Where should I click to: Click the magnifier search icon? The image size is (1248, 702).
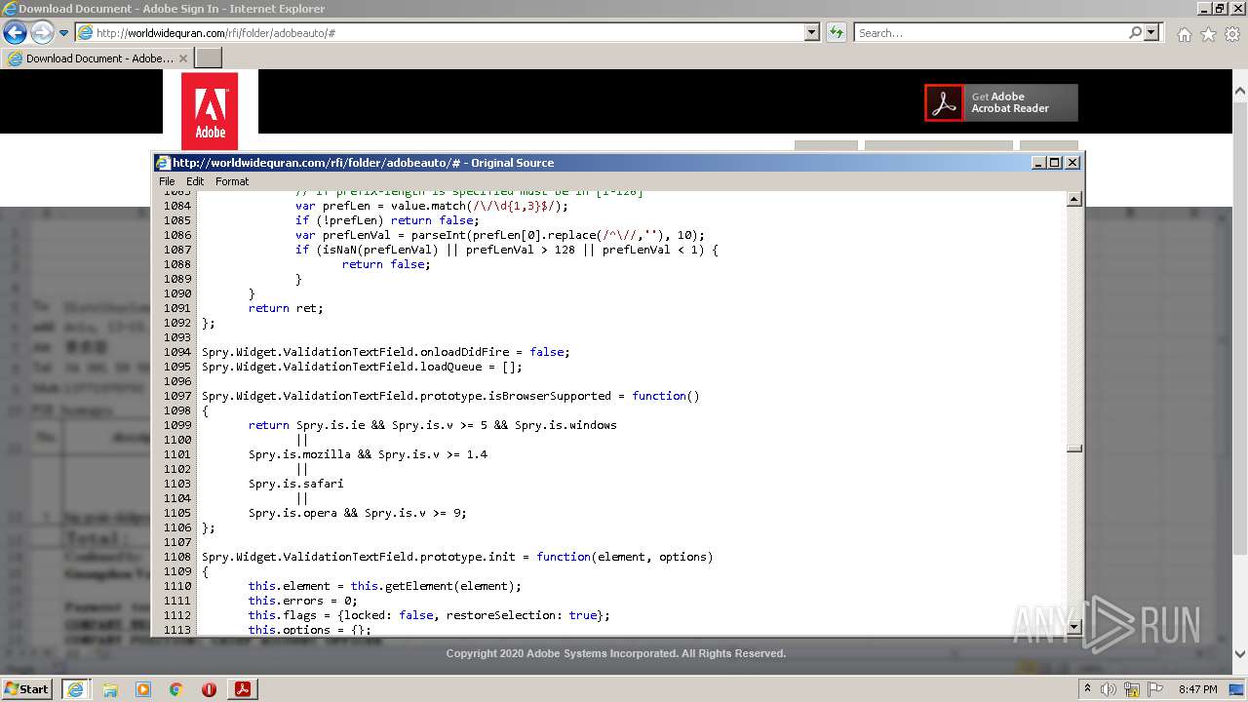[1135, 33]
